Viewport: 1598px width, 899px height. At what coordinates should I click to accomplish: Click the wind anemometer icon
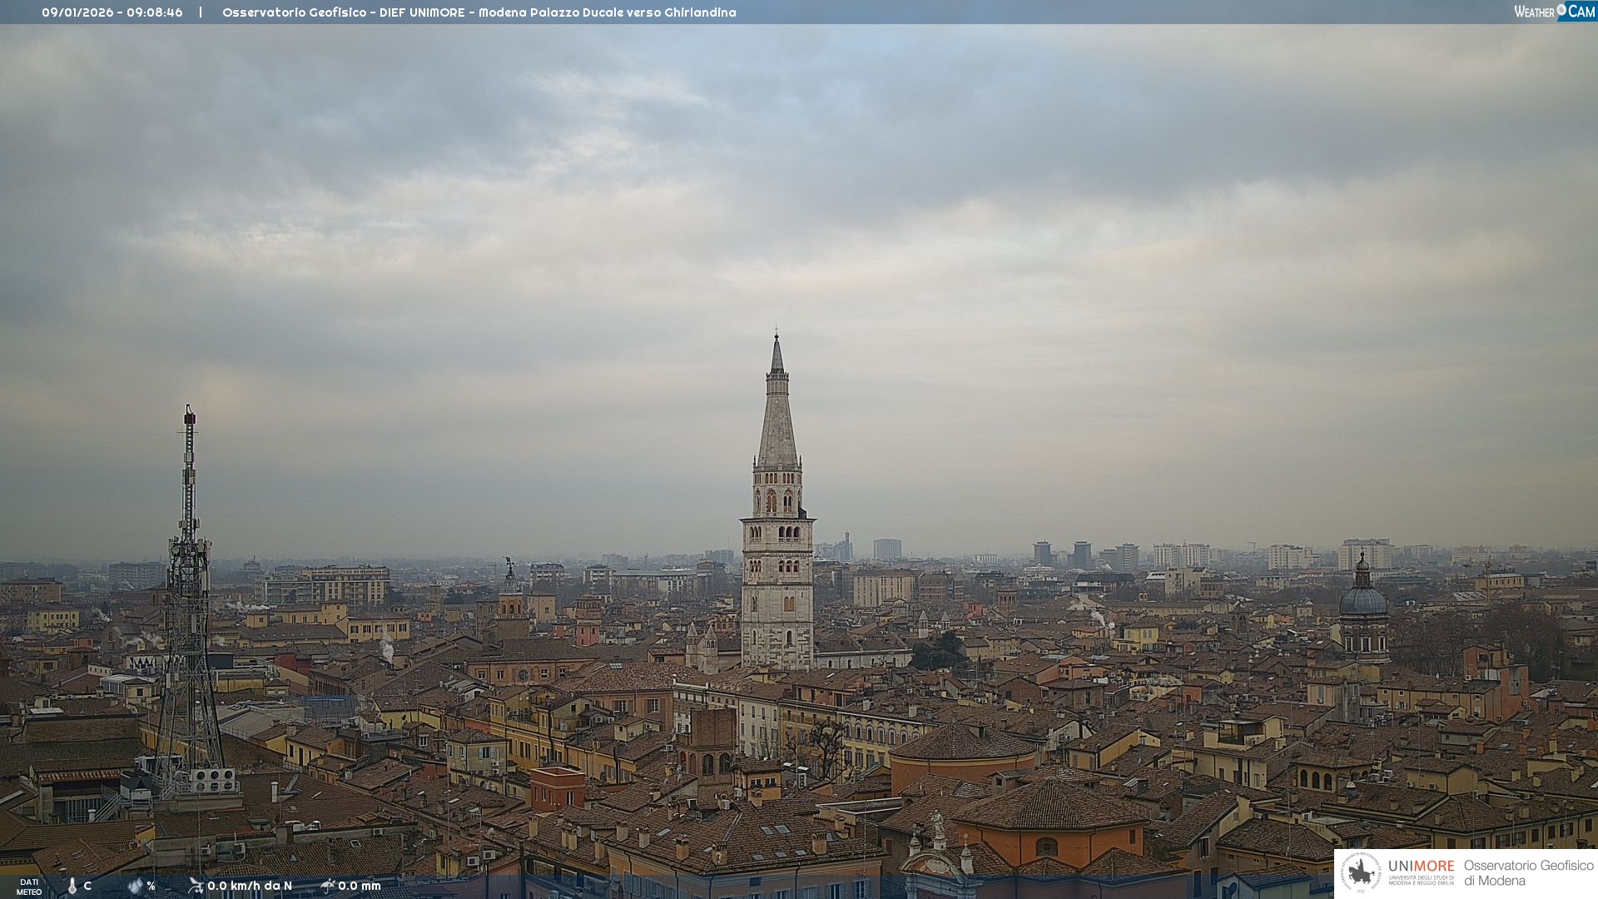196,886
